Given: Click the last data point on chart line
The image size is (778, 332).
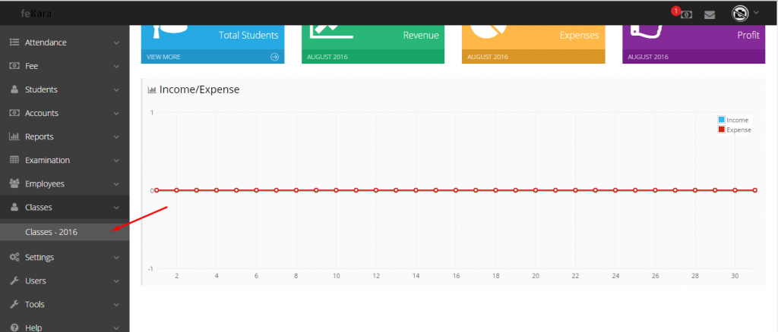Looking at the screenshot, I should pyautogui.click(x=754, y=190).
